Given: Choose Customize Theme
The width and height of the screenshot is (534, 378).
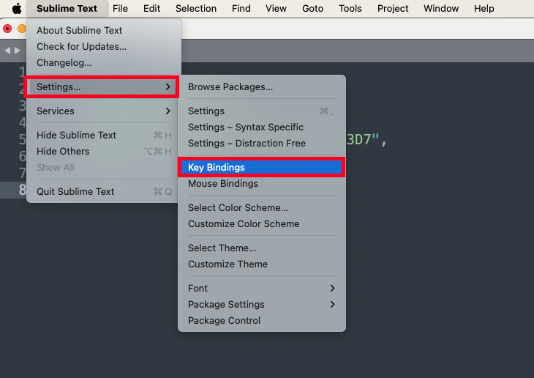Looking at the screenshot, I should (x=262, y=264).
